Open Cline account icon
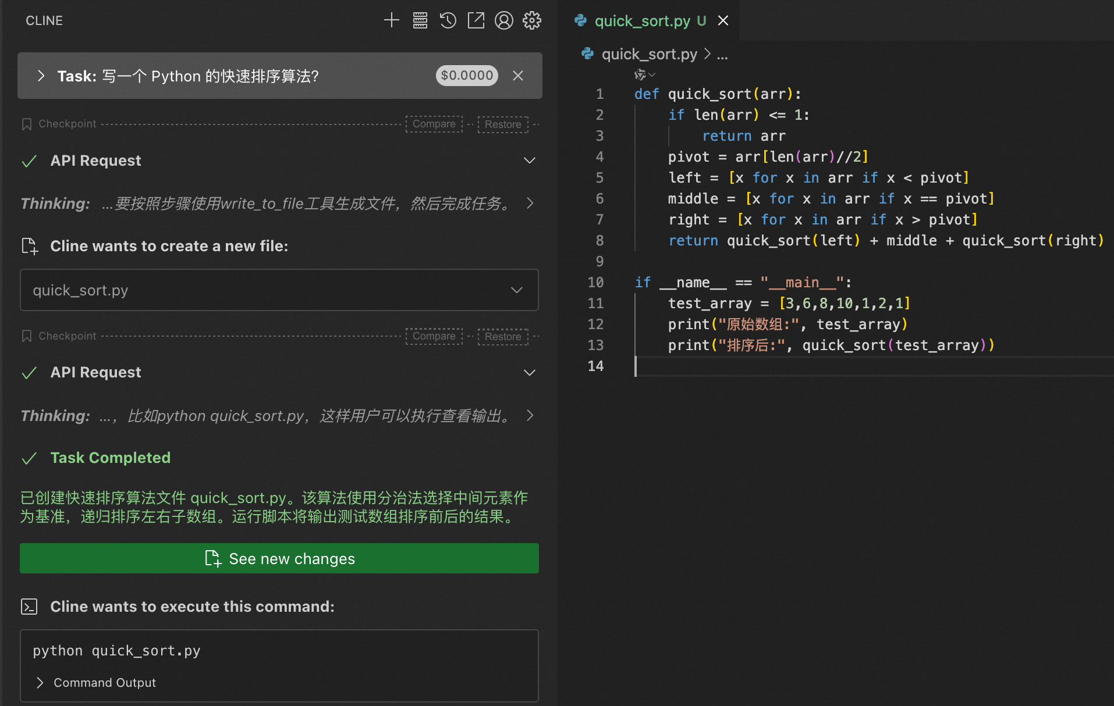The width and height of the screenshot is (1114, 706). [x=503, y=20]
